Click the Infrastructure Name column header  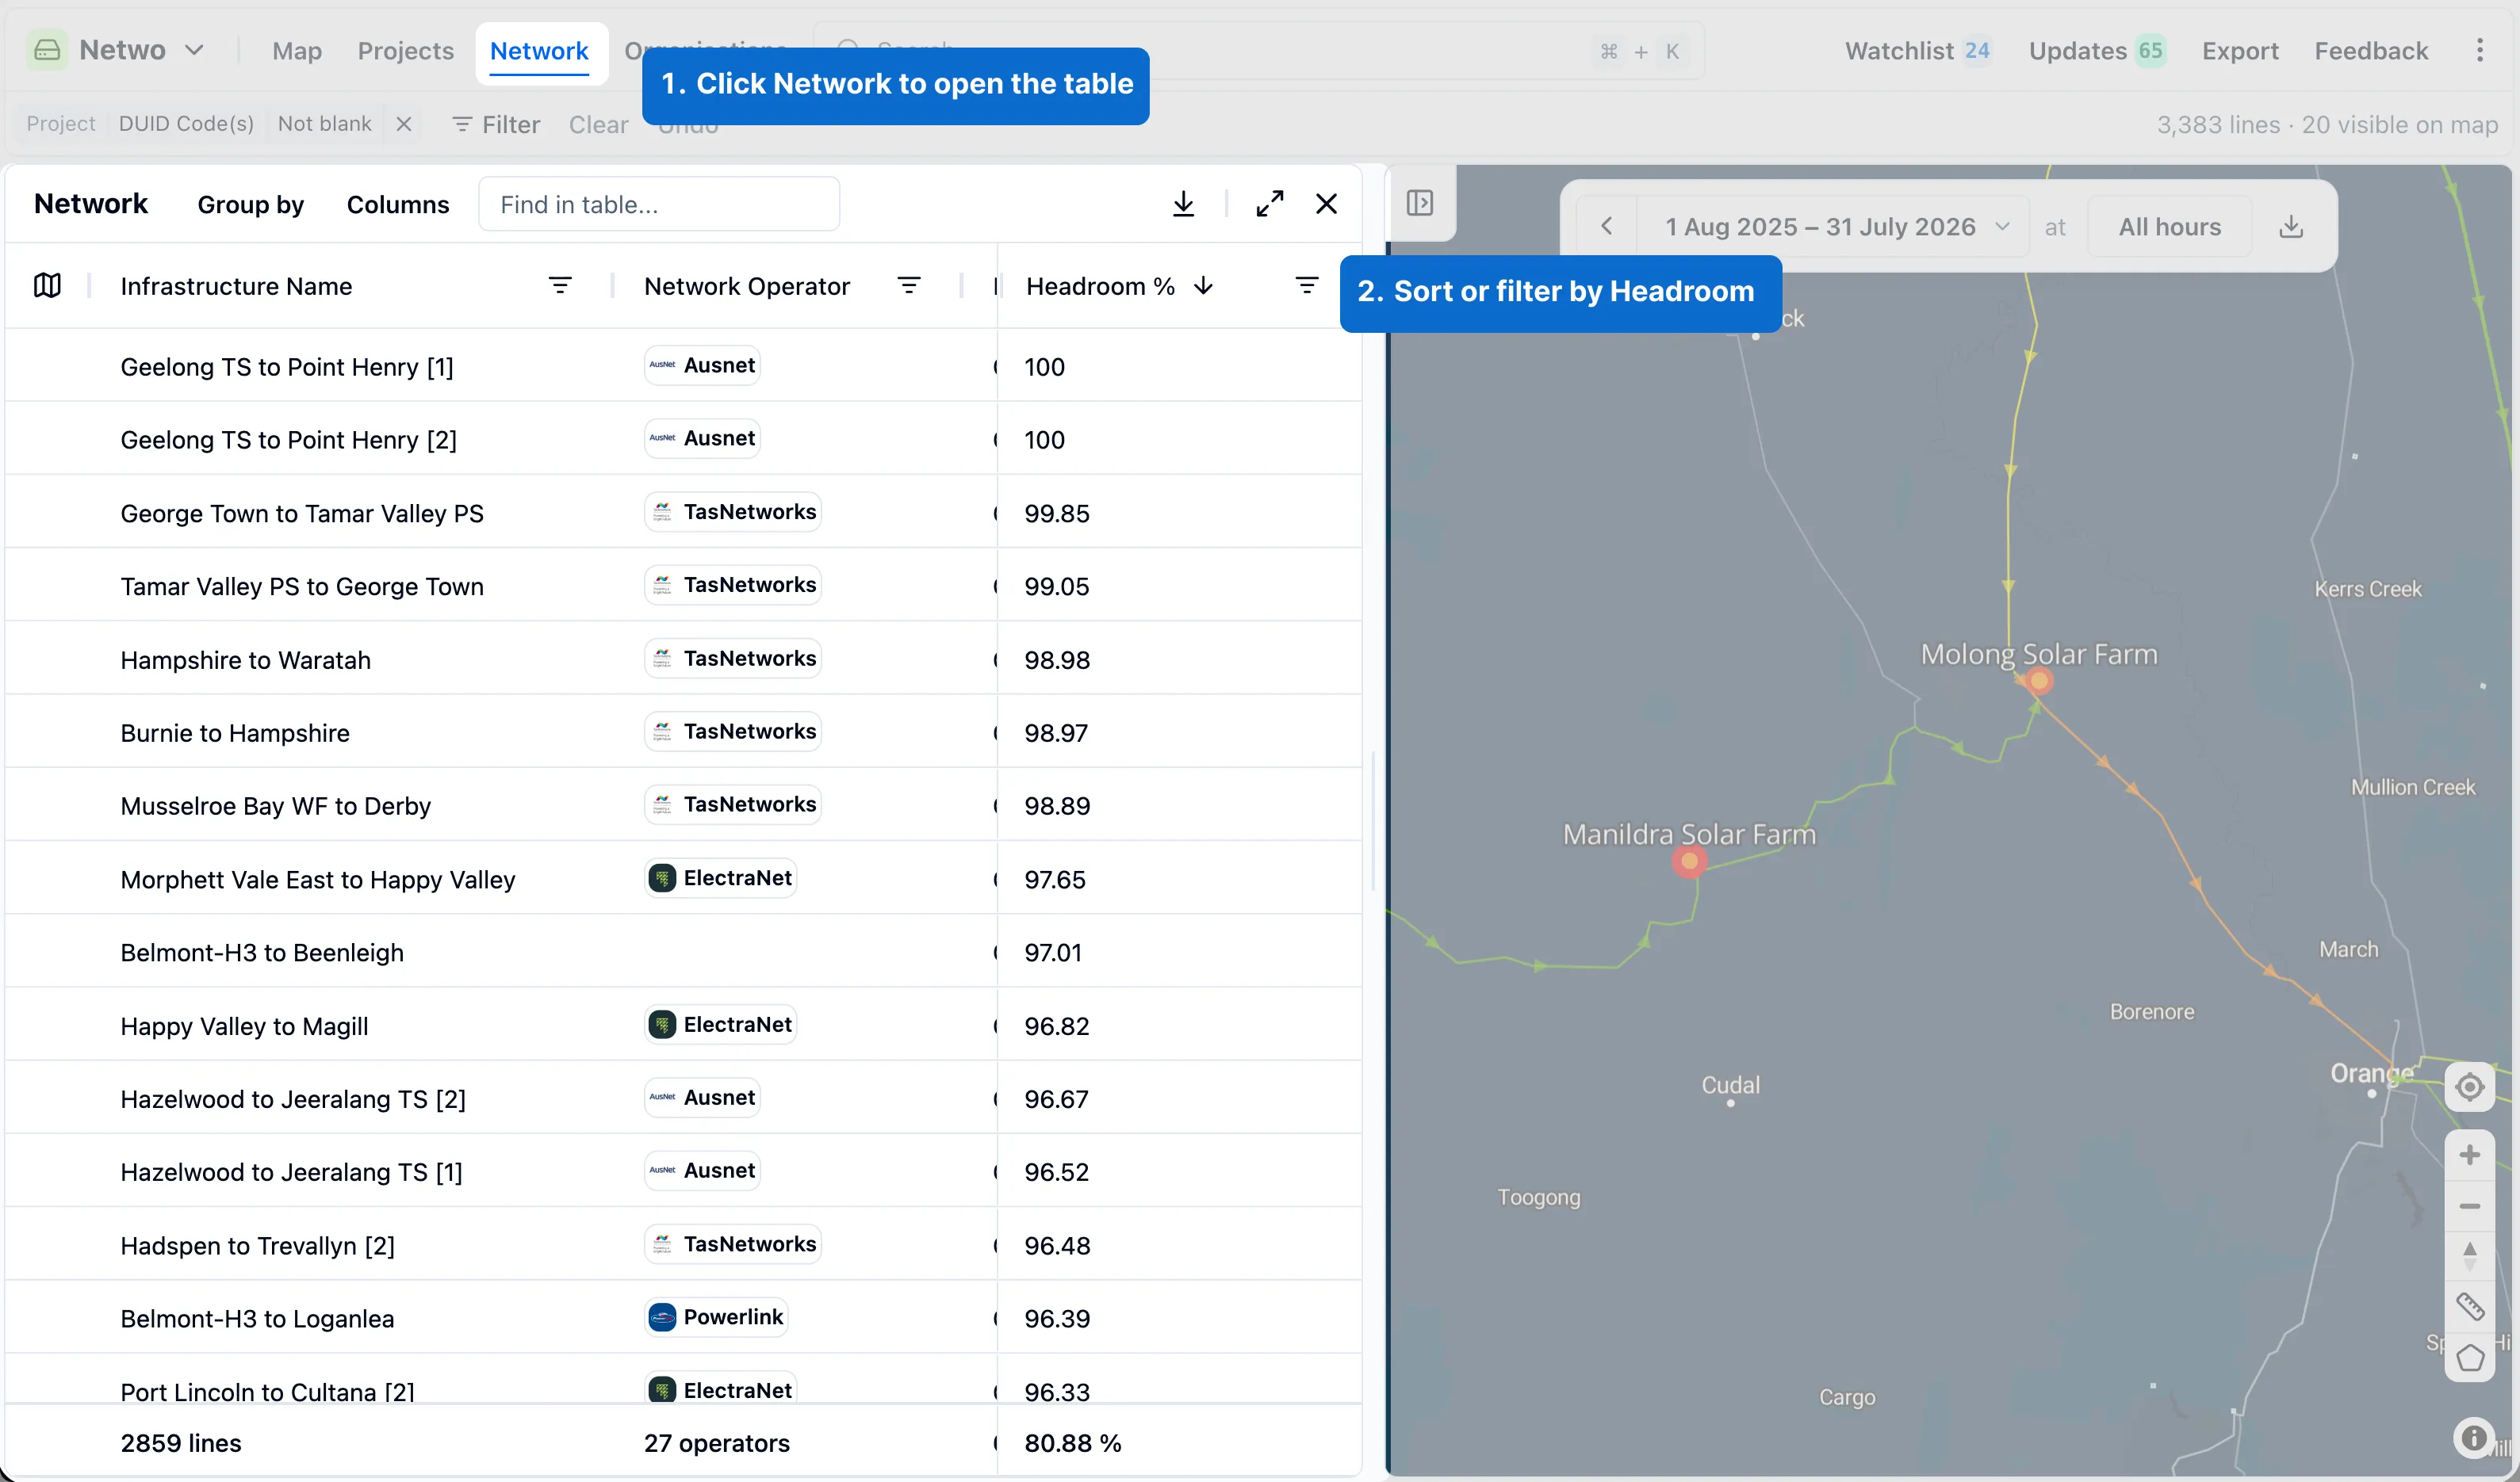[236, 286]
